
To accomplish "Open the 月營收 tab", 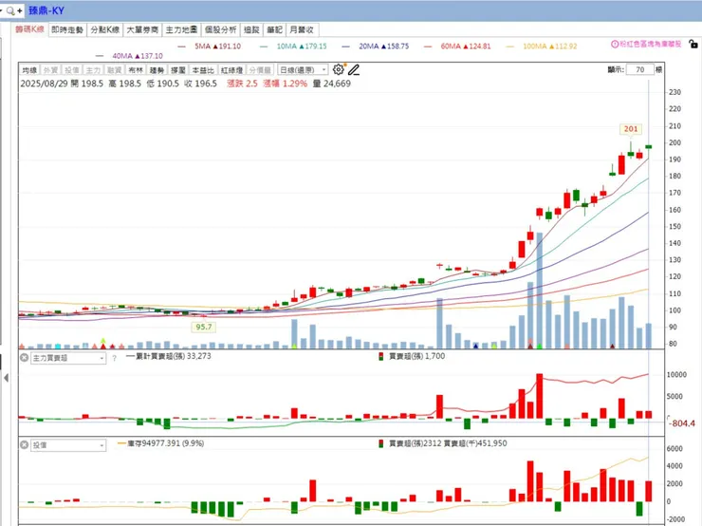I will coord(302,29).
